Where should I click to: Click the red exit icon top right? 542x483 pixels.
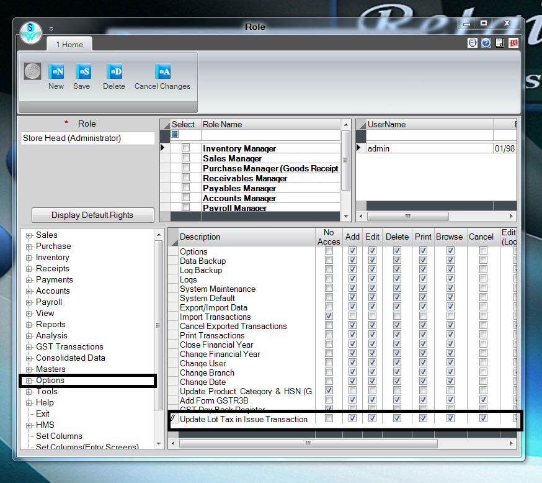pos(513,43)
